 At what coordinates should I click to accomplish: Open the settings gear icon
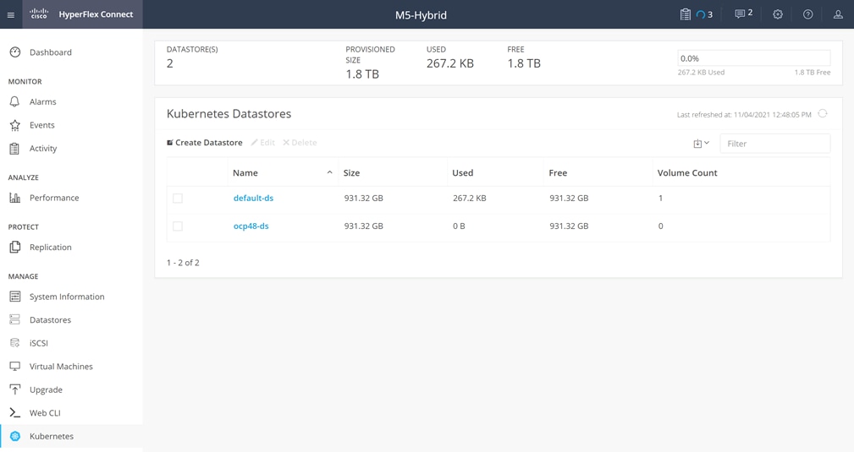pyautogui.click(x=778, y=14)
